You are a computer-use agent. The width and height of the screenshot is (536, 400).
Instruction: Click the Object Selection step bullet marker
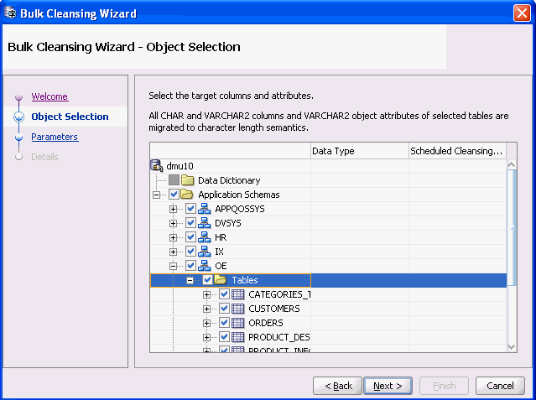click(18, 117)
